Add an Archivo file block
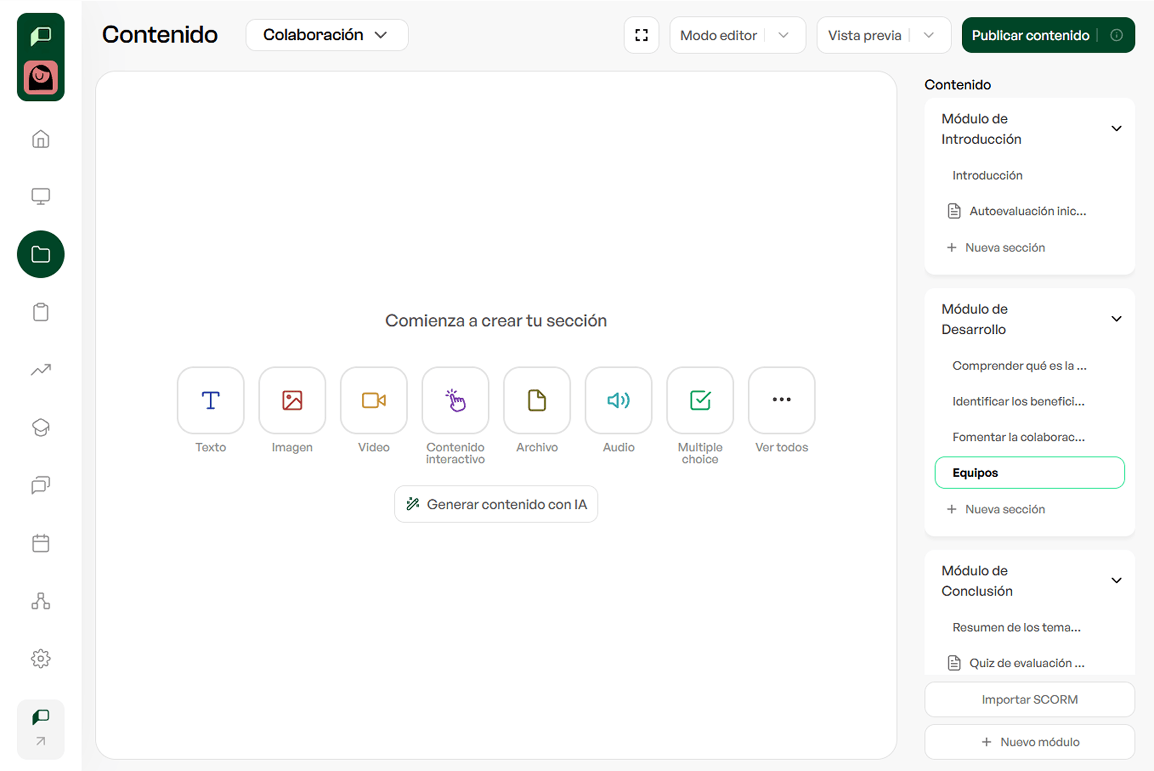Screen dimensions: 1154x771 pyautogui.click(x=537, y=400)
